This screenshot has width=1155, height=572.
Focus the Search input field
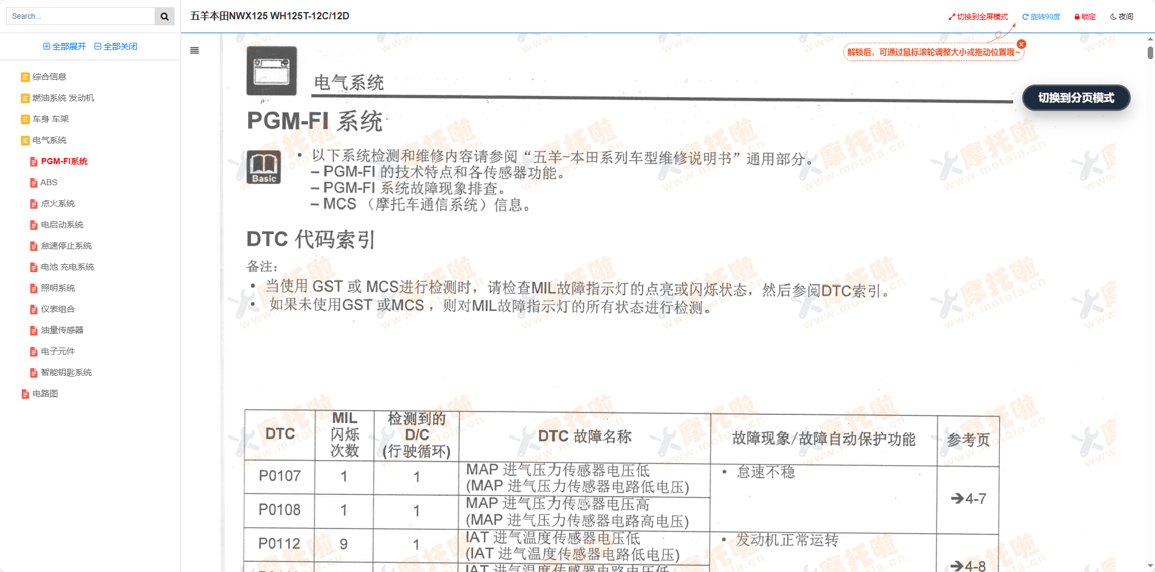80,16
